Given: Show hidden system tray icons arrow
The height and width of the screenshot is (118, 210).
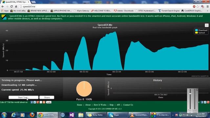Looking at the screenshot, I should tap(173, 115).
